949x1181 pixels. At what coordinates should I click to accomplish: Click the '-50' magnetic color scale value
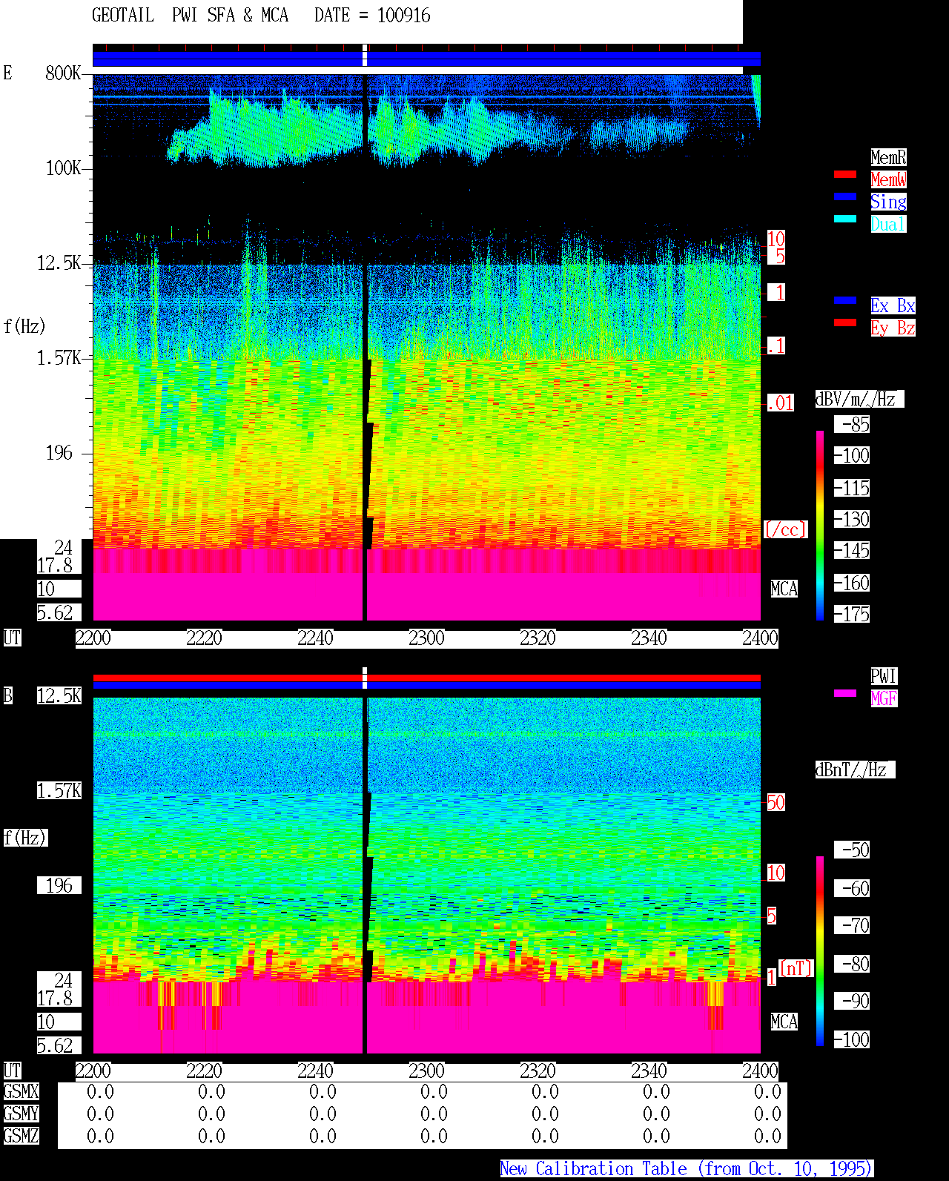tap(853, 850)
